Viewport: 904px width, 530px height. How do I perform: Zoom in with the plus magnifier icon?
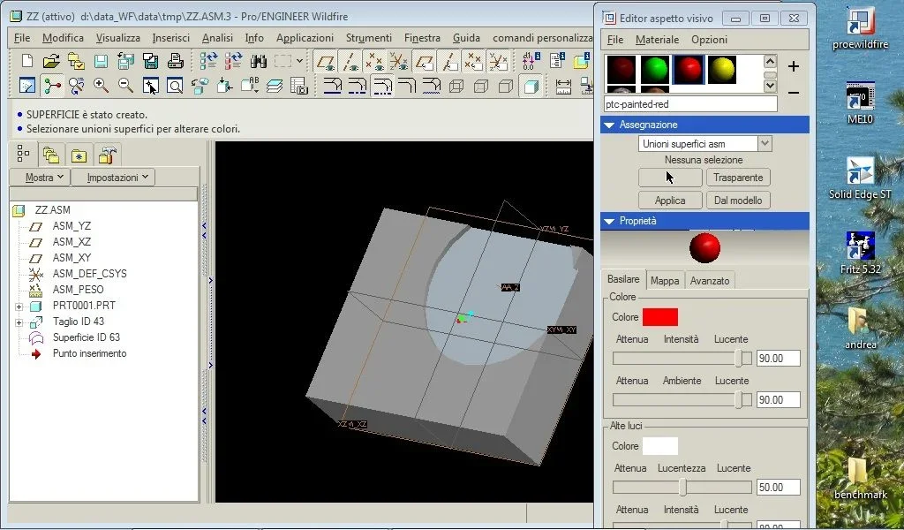click(x=101, y=86)
